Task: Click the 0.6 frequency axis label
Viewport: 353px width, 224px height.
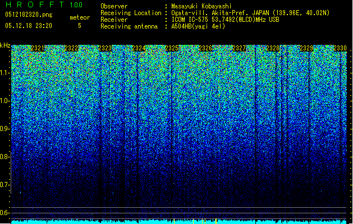Action: coord(4,213)
